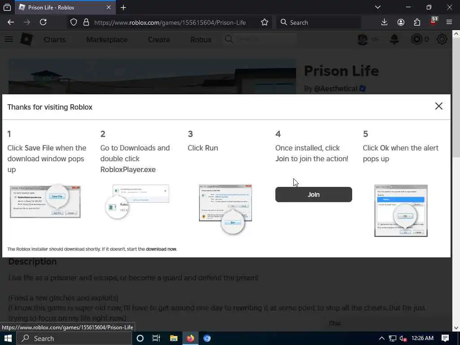Bookmark this page with the star icon
Viewport: 460px width, 345px height.
click(264, 22)
